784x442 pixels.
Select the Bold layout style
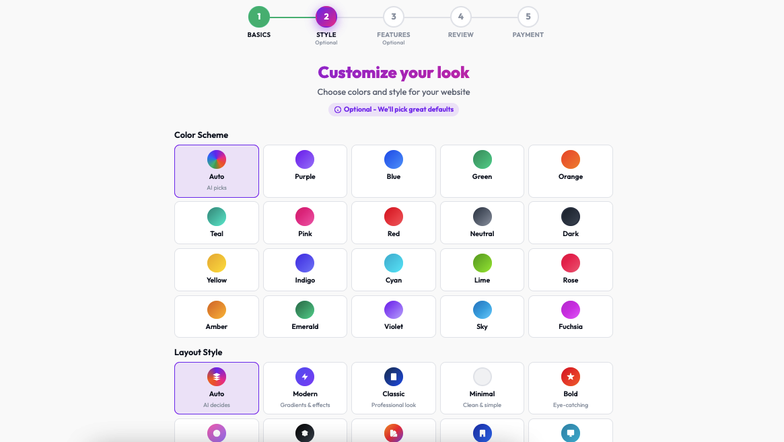point(570,388)
